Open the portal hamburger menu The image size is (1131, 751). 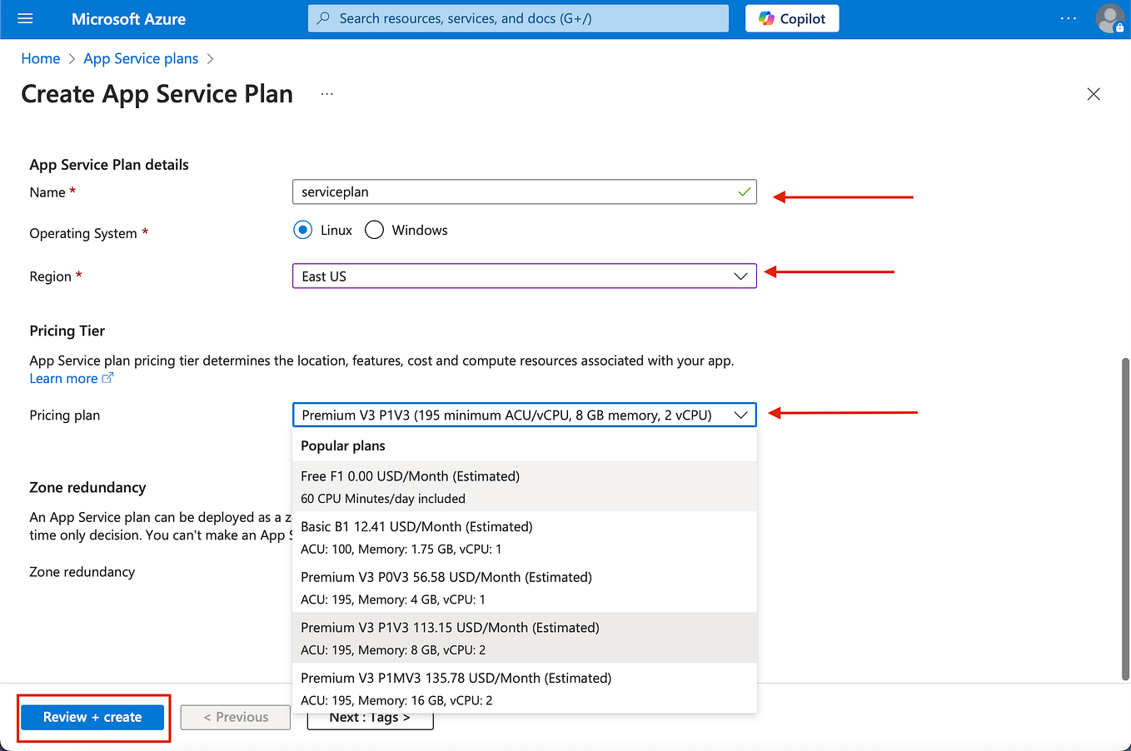pyautogui.click(x=24, y=17)
